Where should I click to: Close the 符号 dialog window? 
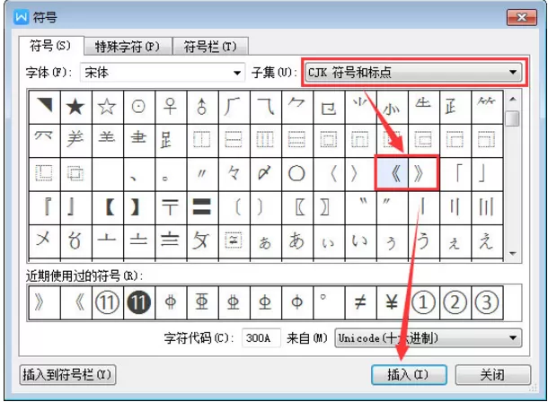tap(521, 17)
